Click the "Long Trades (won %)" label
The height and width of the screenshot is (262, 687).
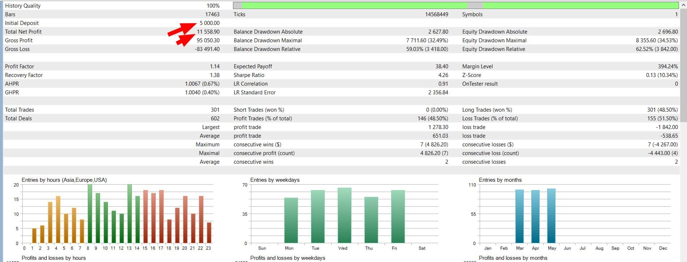(487, 110)
